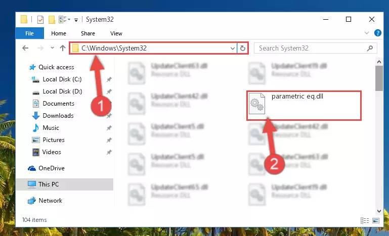The image size is (389, 236).
Task: Switch to Details view layout
Action: coord(364,220)
